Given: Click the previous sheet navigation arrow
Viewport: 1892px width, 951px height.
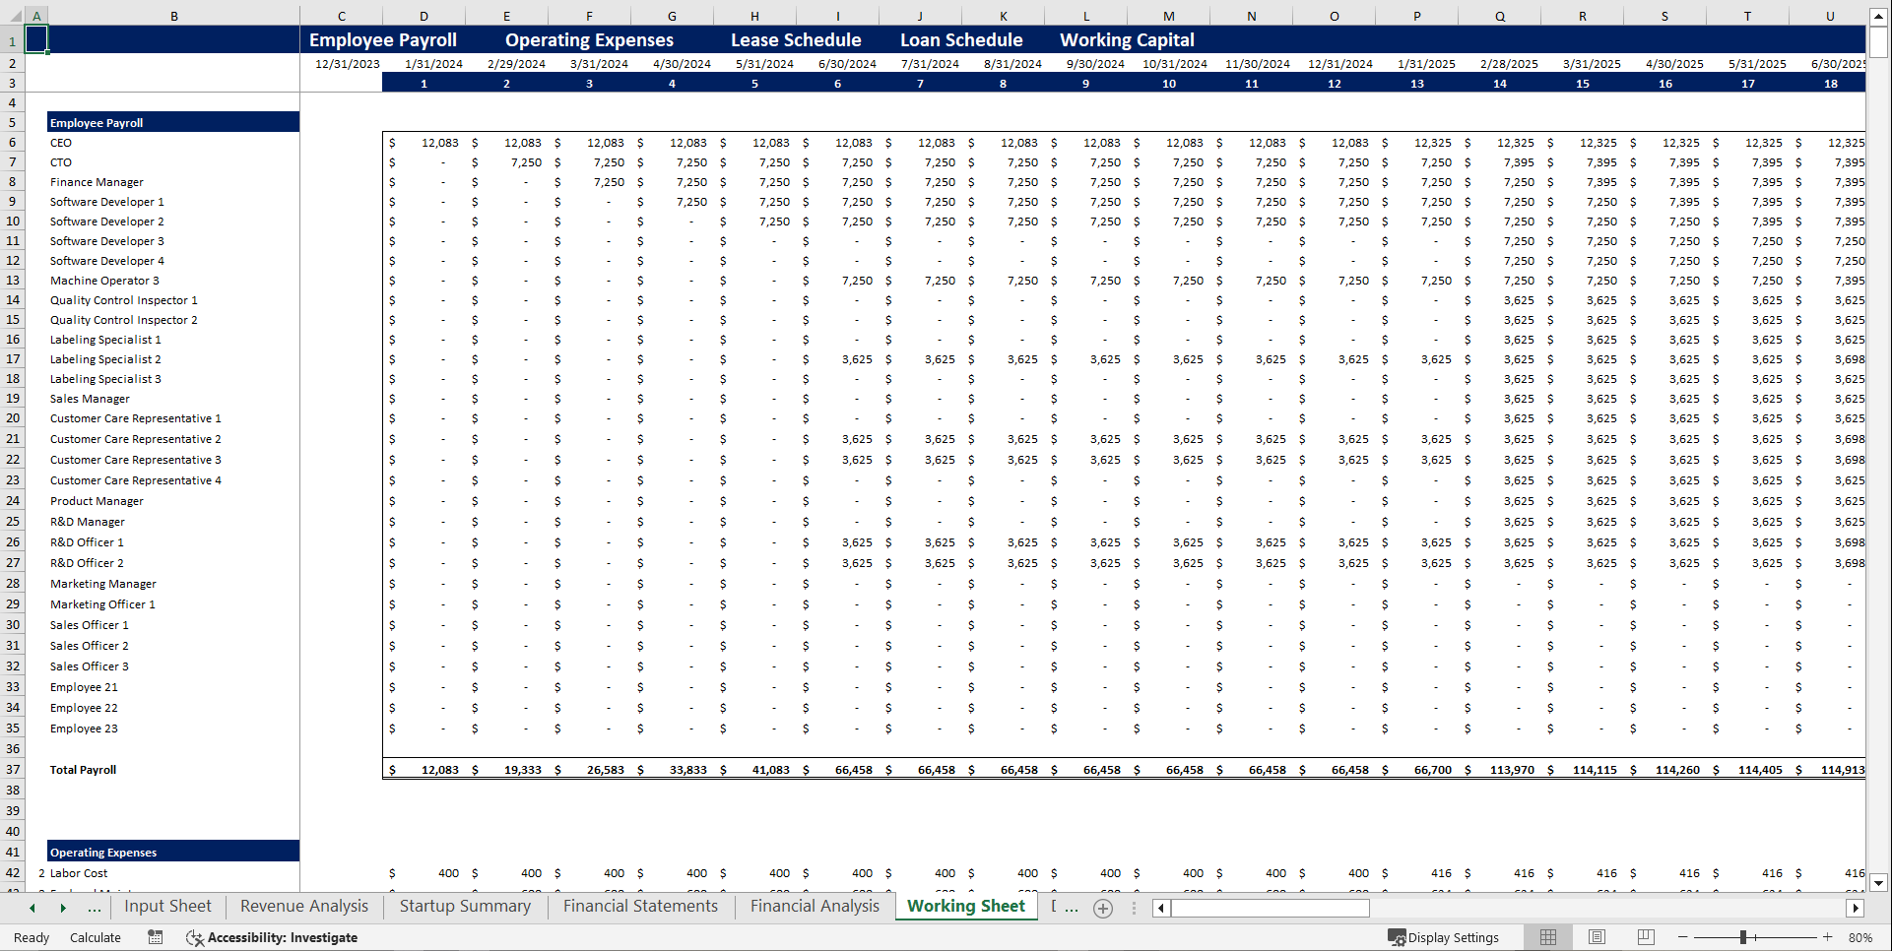Looking at the screenshot, I should (x=31, y=908).
